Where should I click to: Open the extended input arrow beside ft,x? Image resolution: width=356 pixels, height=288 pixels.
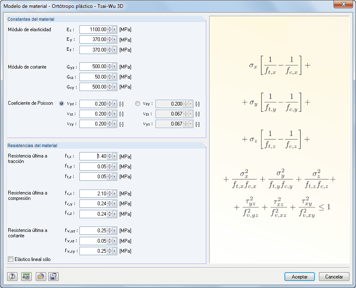(x=114, y=156)
